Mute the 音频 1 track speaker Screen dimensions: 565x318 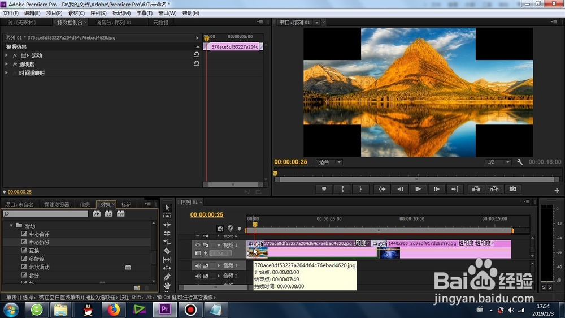click(x=197, y=265)
